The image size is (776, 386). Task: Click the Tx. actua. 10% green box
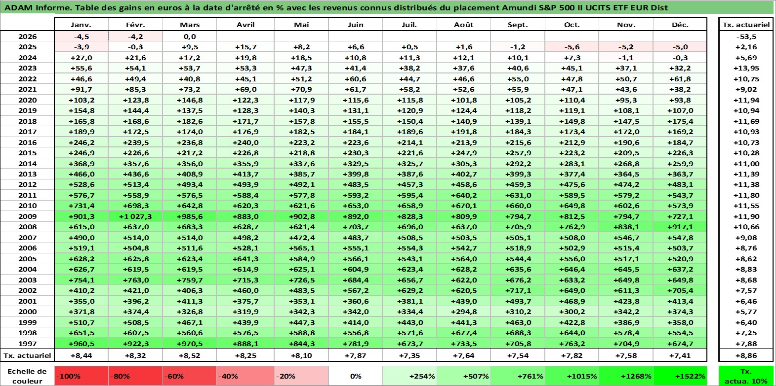(x=746, y=376)
